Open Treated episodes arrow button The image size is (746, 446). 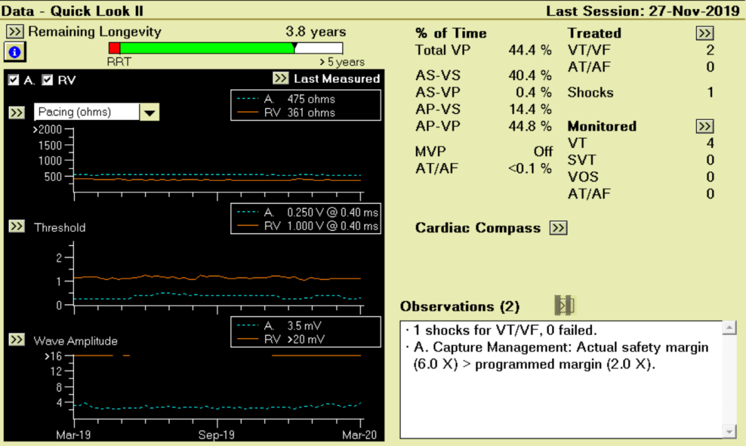tap(704, 33)
